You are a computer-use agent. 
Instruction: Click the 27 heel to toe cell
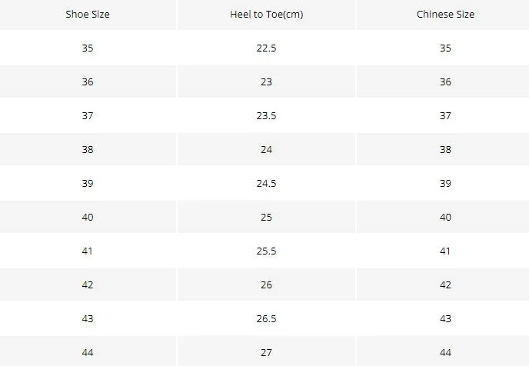click(x=267, y=352)
